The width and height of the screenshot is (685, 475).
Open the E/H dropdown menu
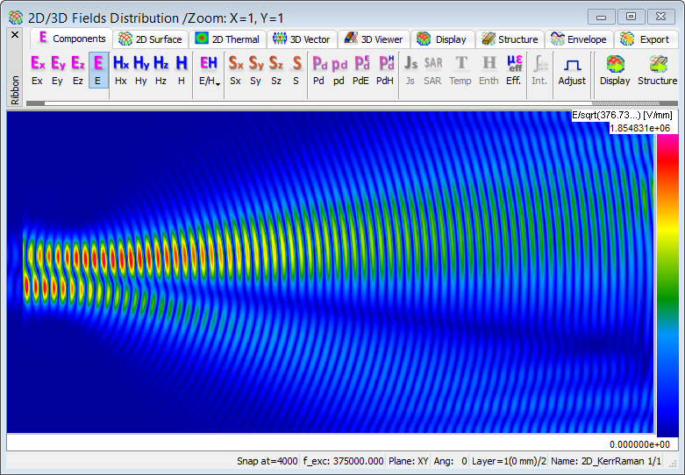pyautogui.click(x=209, y=69)
